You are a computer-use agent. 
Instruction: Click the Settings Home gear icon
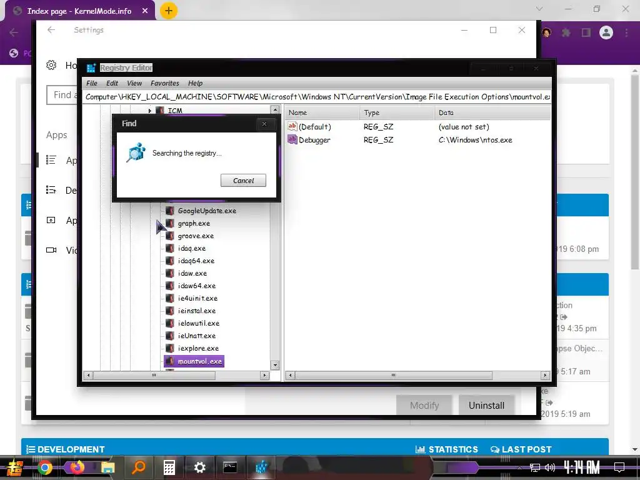click(51, 65)
